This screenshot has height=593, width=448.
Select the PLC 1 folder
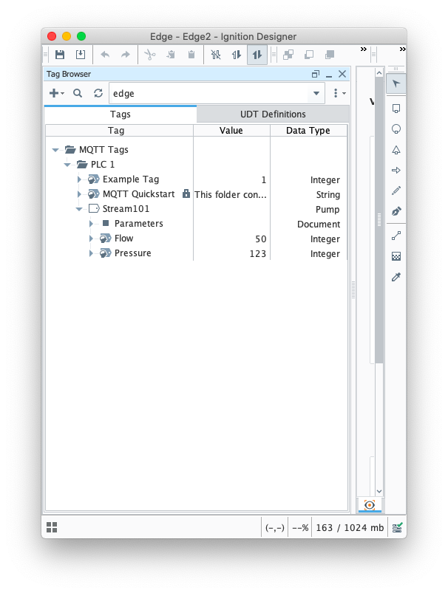(x=103, y=165)
